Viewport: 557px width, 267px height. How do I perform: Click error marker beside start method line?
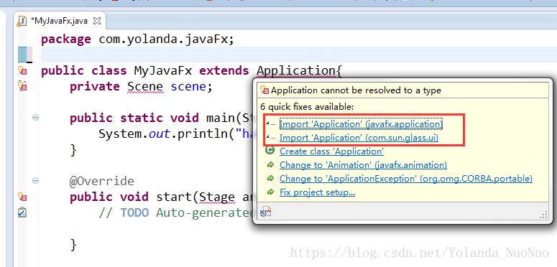22,197
